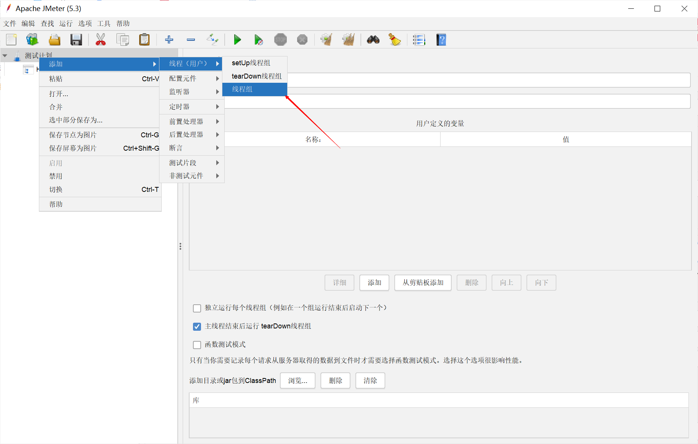
Task: Collapse all nodes with minus icon
Action: pyautogui.click(x=191, y=40)
